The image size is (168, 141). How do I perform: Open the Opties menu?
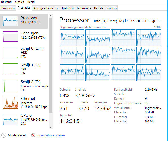(20, 2)
